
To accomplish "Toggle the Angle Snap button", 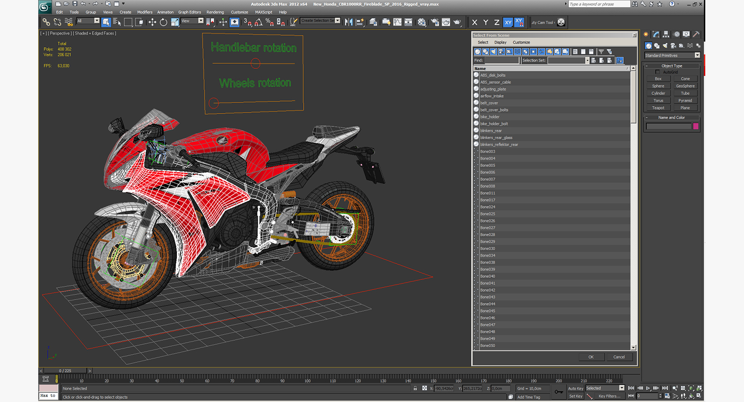I will click(258, 22).
